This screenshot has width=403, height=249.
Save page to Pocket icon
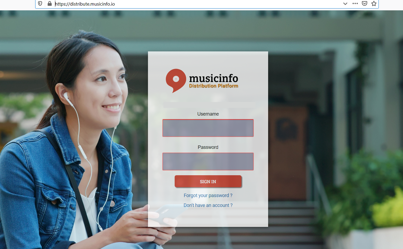[365, 3]
